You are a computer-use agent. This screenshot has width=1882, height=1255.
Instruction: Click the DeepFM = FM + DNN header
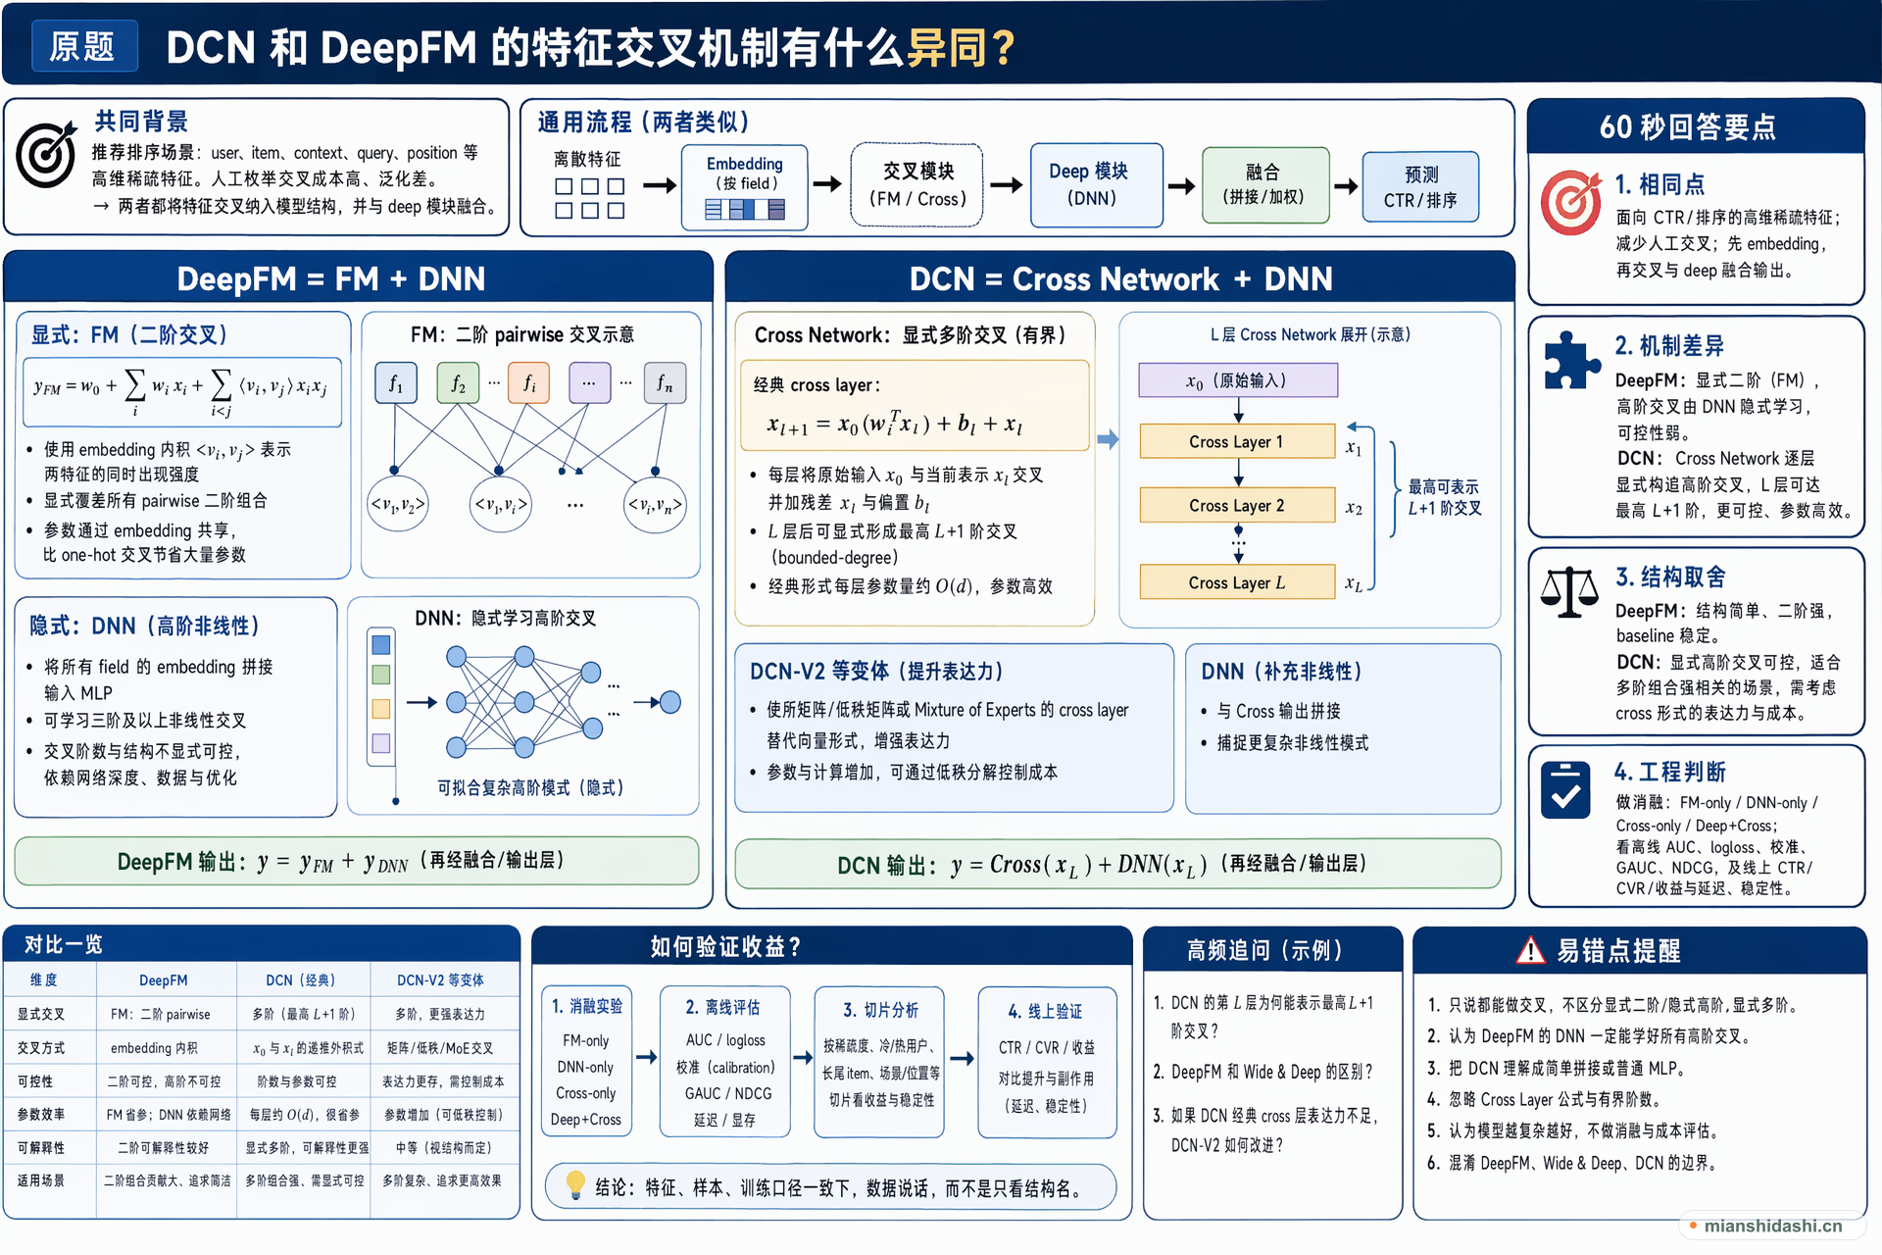pyautogui.click(x=359, y=278)
